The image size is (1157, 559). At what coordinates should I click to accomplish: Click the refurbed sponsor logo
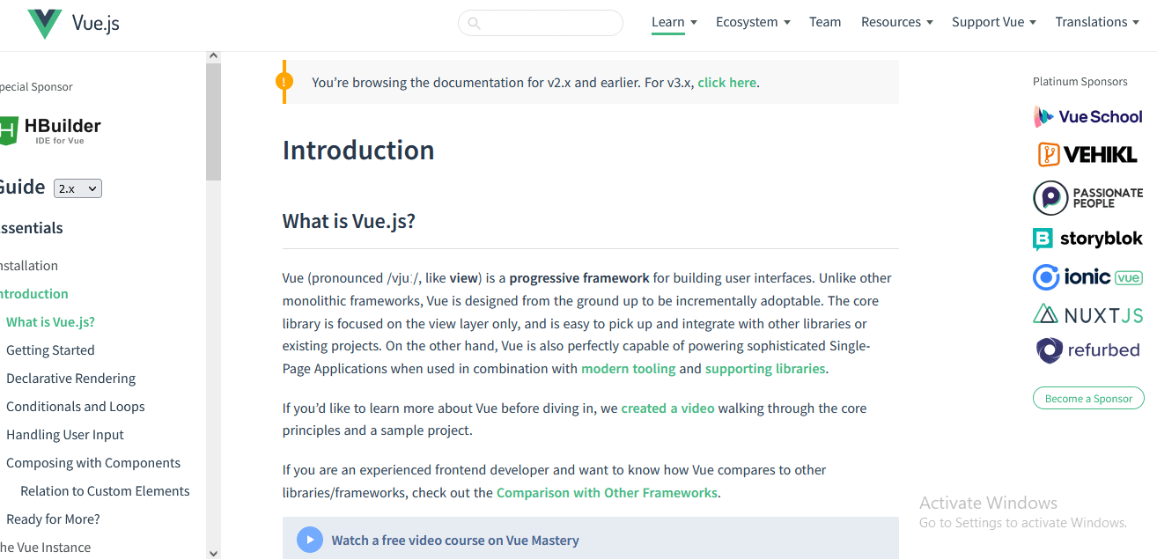click(1087, 350)
